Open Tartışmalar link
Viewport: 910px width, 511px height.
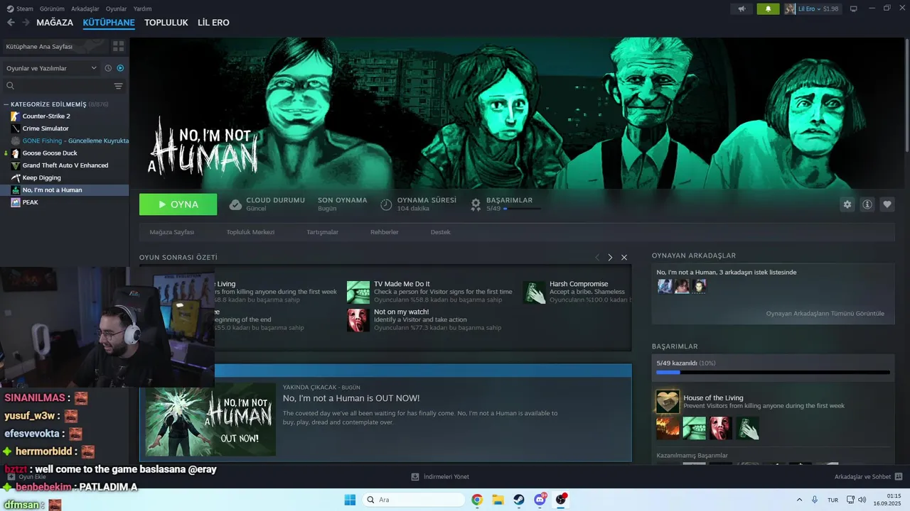click(322, 232)
